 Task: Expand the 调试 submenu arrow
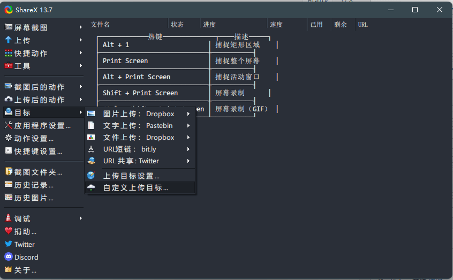click(81, 218)
